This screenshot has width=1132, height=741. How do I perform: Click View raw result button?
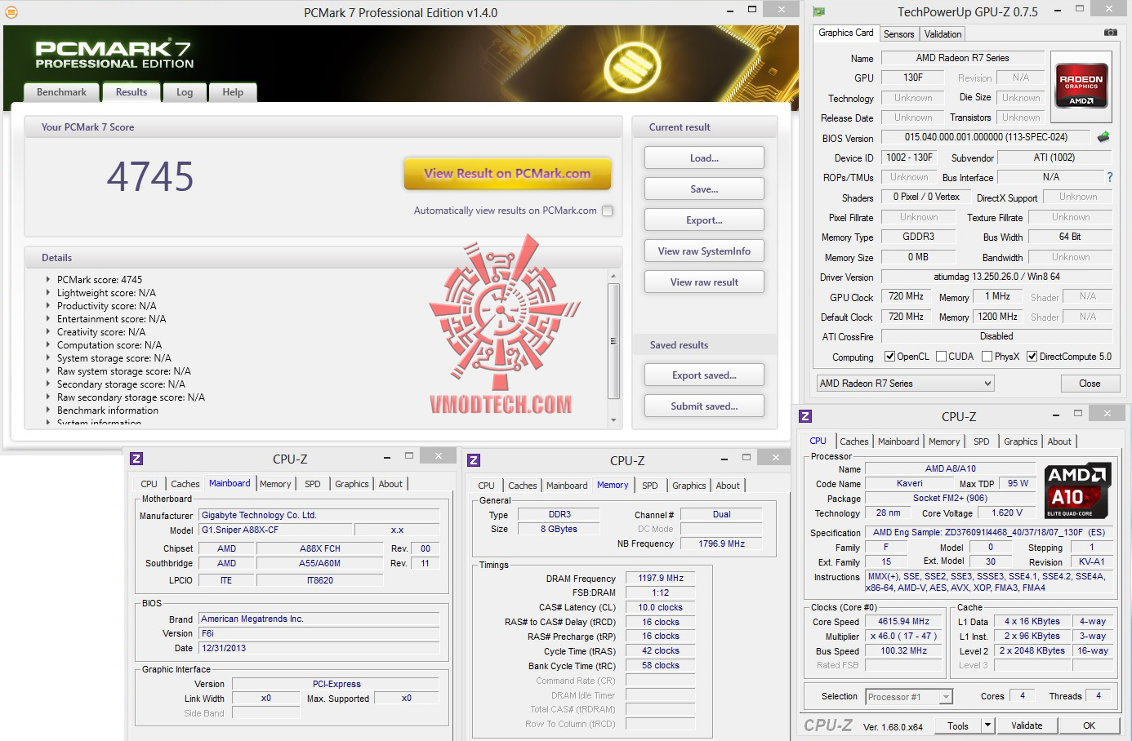704,282
